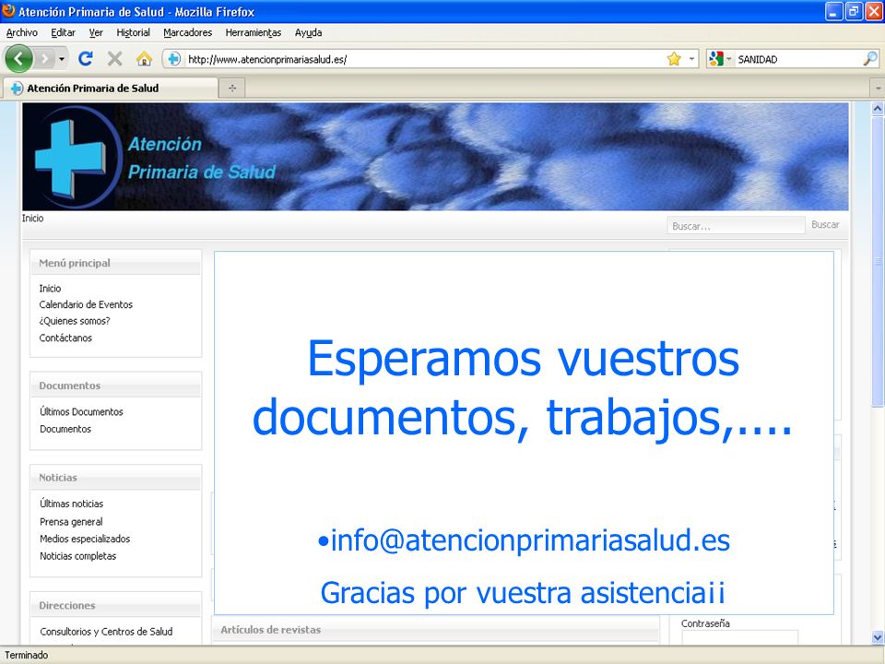Screen dimensions: 885x664
Task: Open Calendario de Eventos link
Action: coord(86,305)
